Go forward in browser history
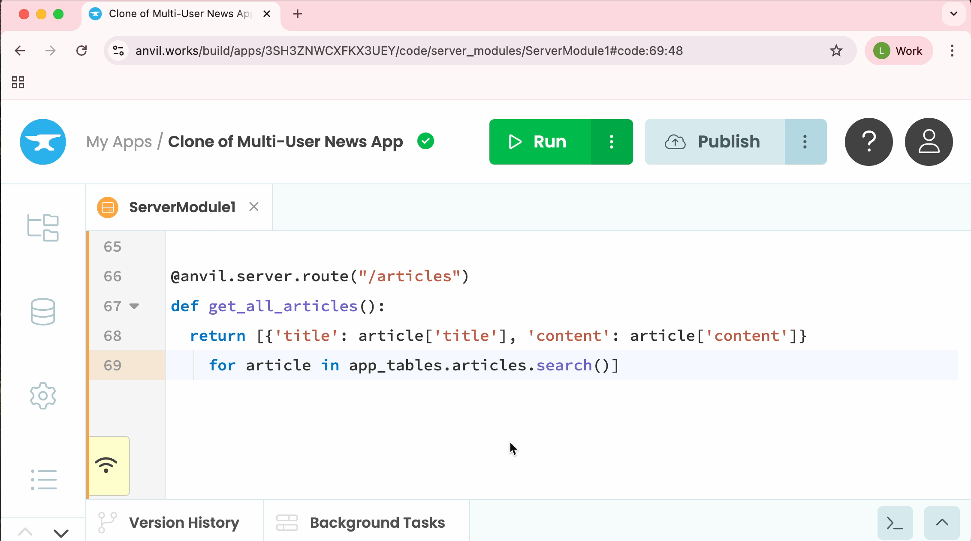971x541 pixels. click(x=51, y=51)
